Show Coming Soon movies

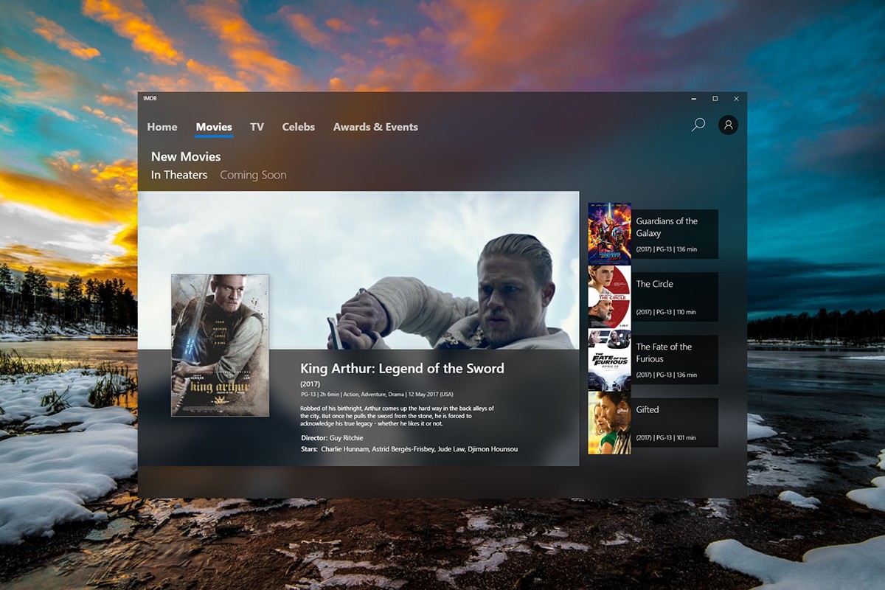pos(253,175)
